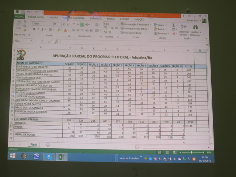Expand the N21 name box dropdown
Image resolution: width=236 pixels, height=177 pixels.
click(31, 41)
